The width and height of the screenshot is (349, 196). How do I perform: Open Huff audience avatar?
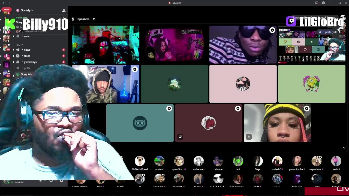[x=258, y=179]
